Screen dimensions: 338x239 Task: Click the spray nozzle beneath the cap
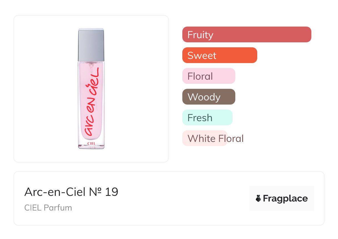[90, 64]
